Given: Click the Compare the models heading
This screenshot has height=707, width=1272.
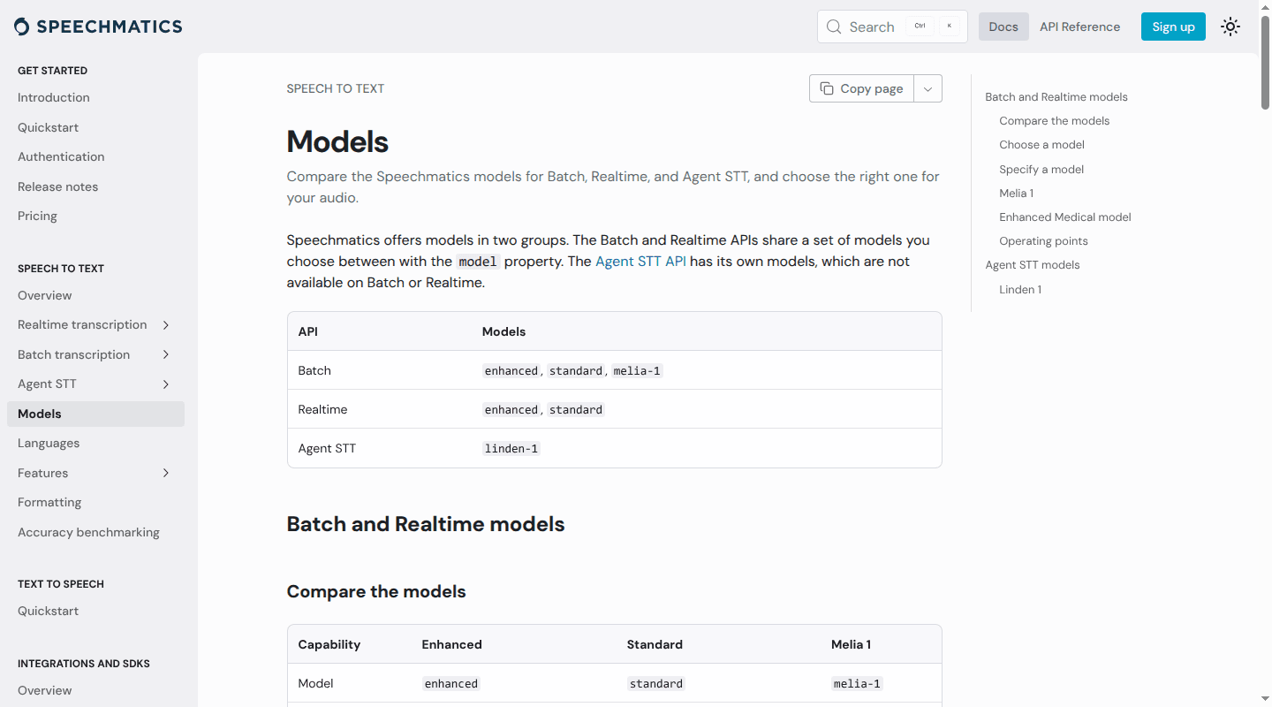Looking at the screenshot, I should point(376,591).
